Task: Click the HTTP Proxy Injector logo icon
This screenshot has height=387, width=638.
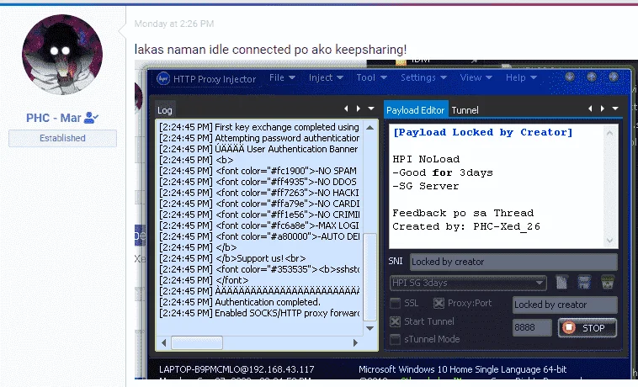Action: click(x=163, y=78)
